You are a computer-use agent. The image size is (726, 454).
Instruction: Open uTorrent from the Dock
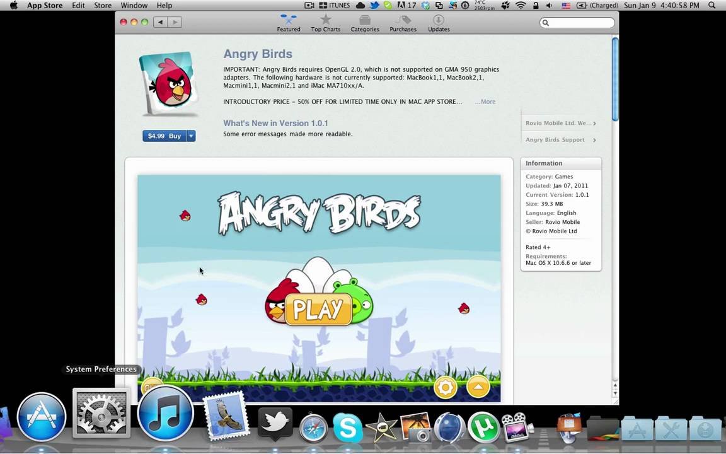[x=483, y=427]
